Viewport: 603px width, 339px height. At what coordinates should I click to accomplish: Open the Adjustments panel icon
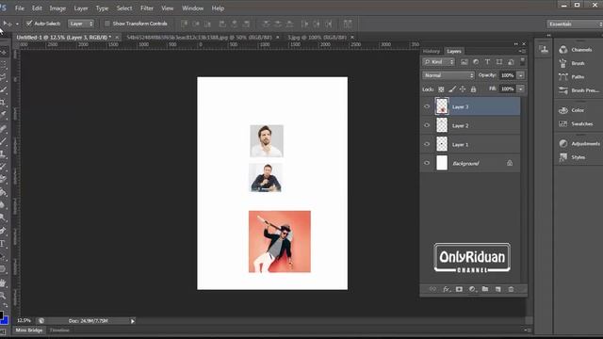tap(563, 143)
